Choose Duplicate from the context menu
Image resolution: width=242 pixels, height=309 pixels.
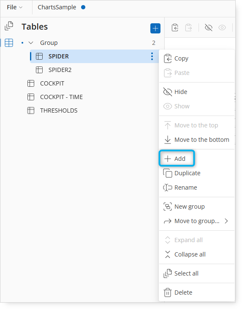click(197, 173)
